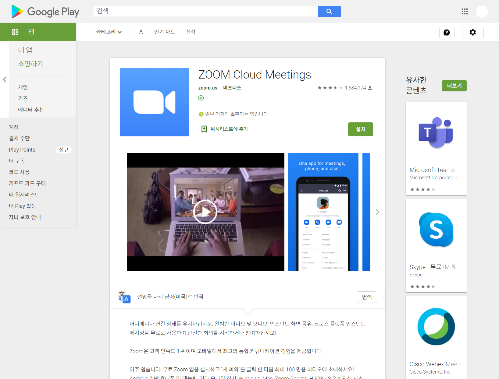499x379 pixels.
Task: Click the 번역 translate button
Action: point(367,297)
